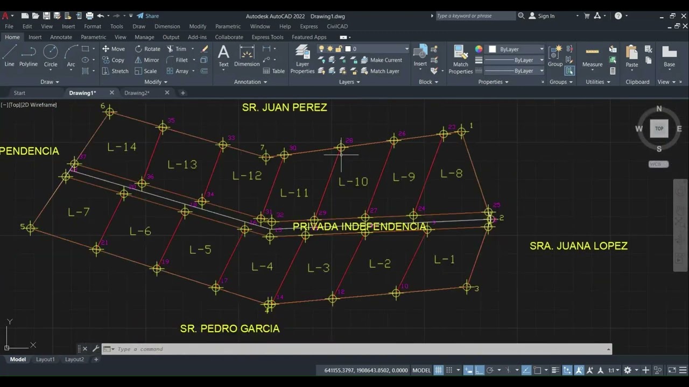Click Sign In

pyautogui.click(x=542, y=16)
